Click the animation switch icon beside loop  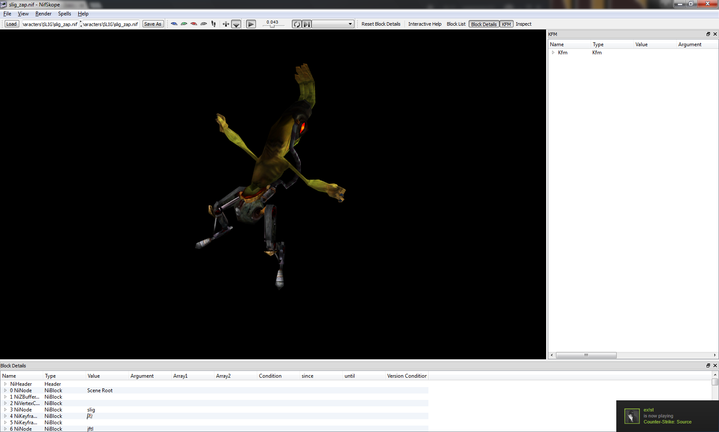pyautogui.click(x=307, y=24)
